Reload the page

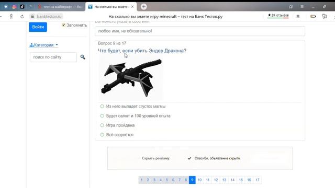point(22,16)
